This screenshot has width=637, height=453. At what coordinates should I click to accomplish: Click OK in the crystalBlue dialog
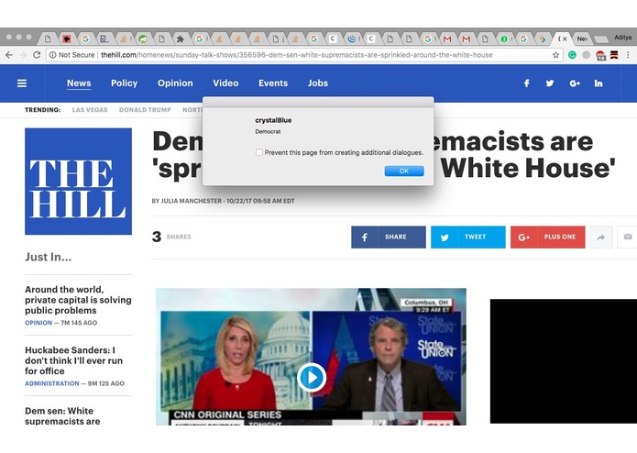click(404, 171)
